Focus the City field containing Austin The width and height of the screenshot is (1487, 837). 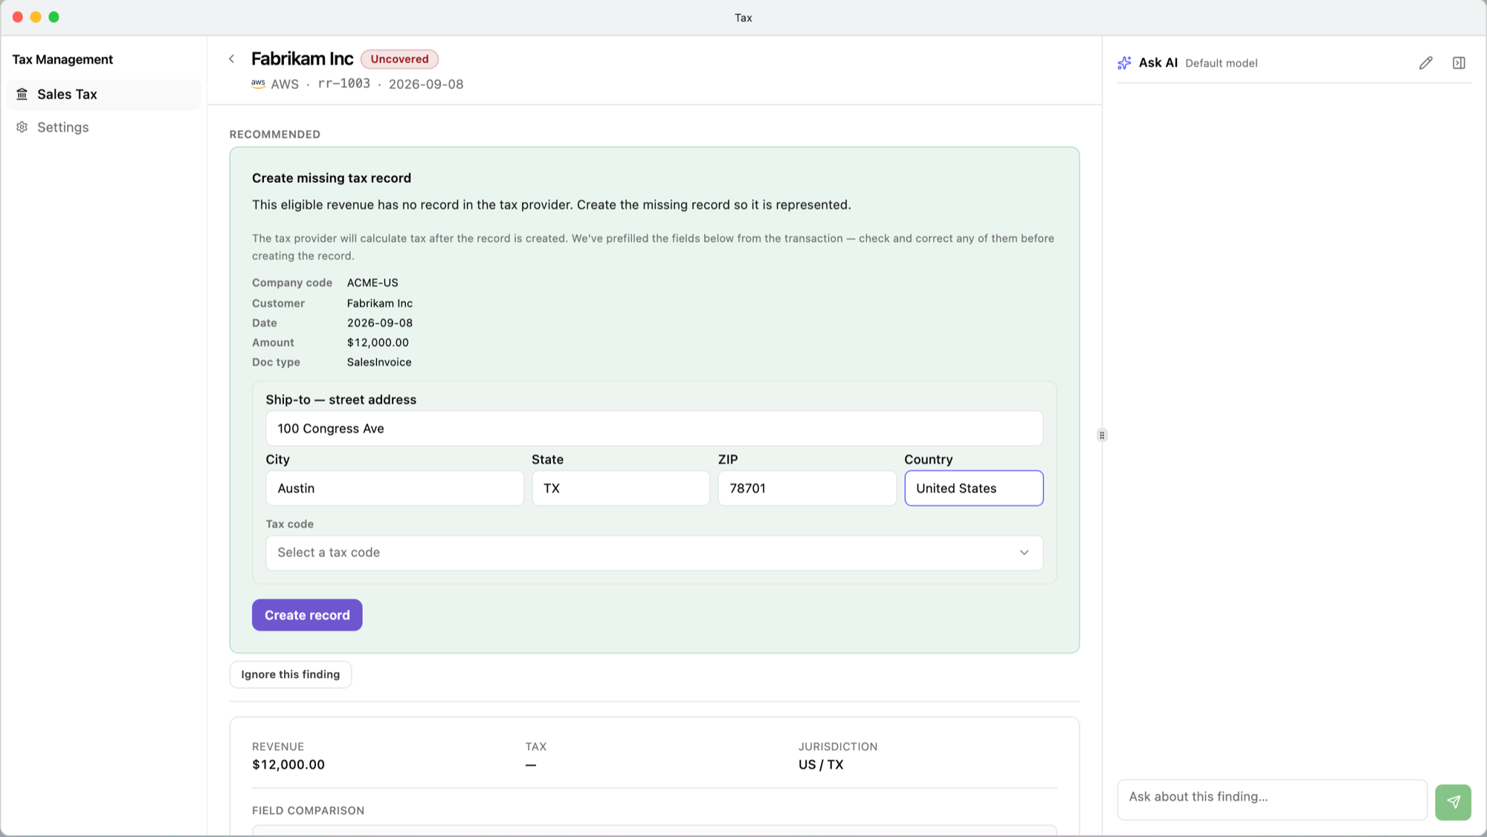pyautogui.click(x=395, y=488)
